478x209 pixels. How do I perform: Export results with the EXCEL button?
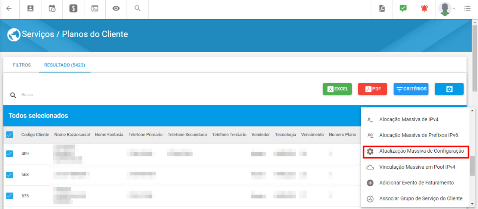(x=337, y=89)
